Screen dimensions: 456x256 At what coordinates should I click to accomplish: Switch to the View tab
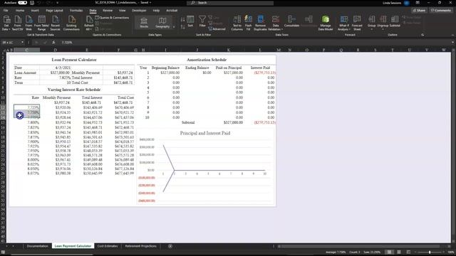click(122, 11)
